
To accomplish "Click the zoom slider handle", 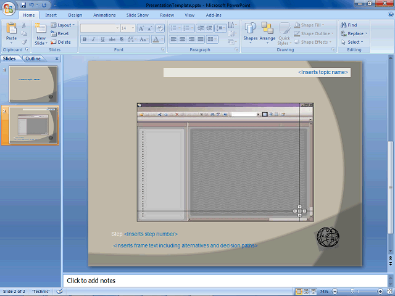I will [x=352, y=291].
